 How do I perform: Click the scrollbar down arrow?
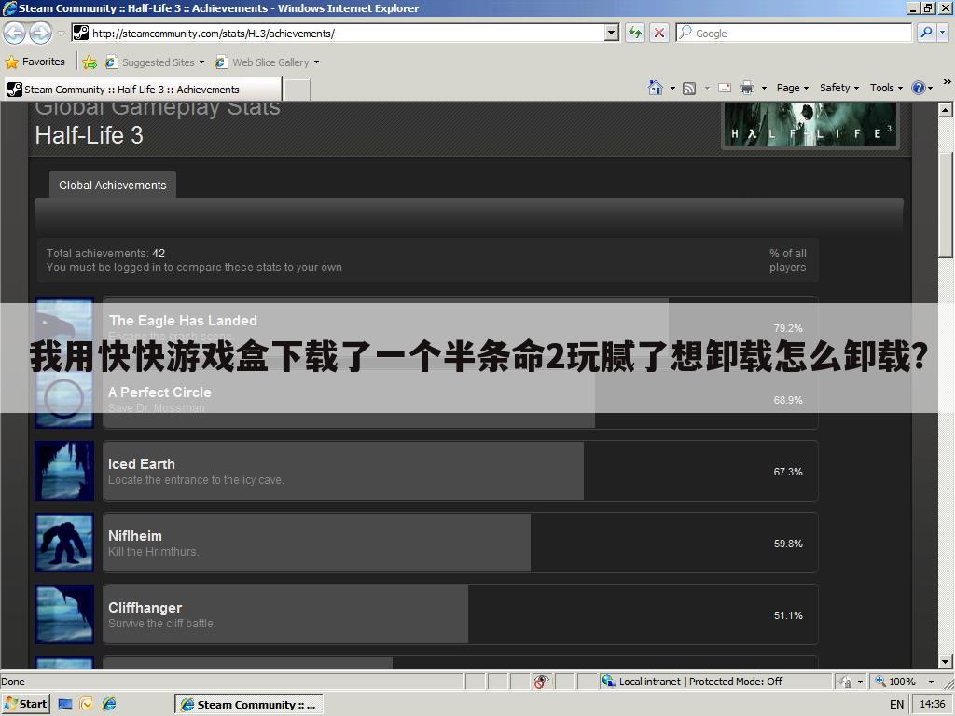click(x=946, y=662)
